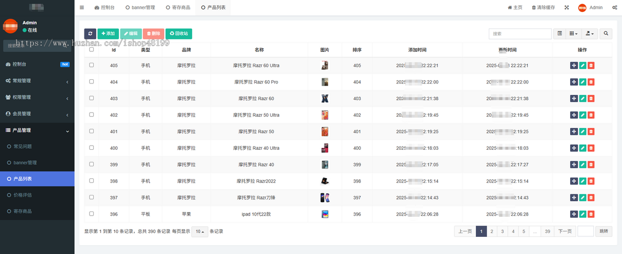Screen dimensions: 622x254
Task: Delete row 402 with the red trash icon
Action: pos(591,115)
